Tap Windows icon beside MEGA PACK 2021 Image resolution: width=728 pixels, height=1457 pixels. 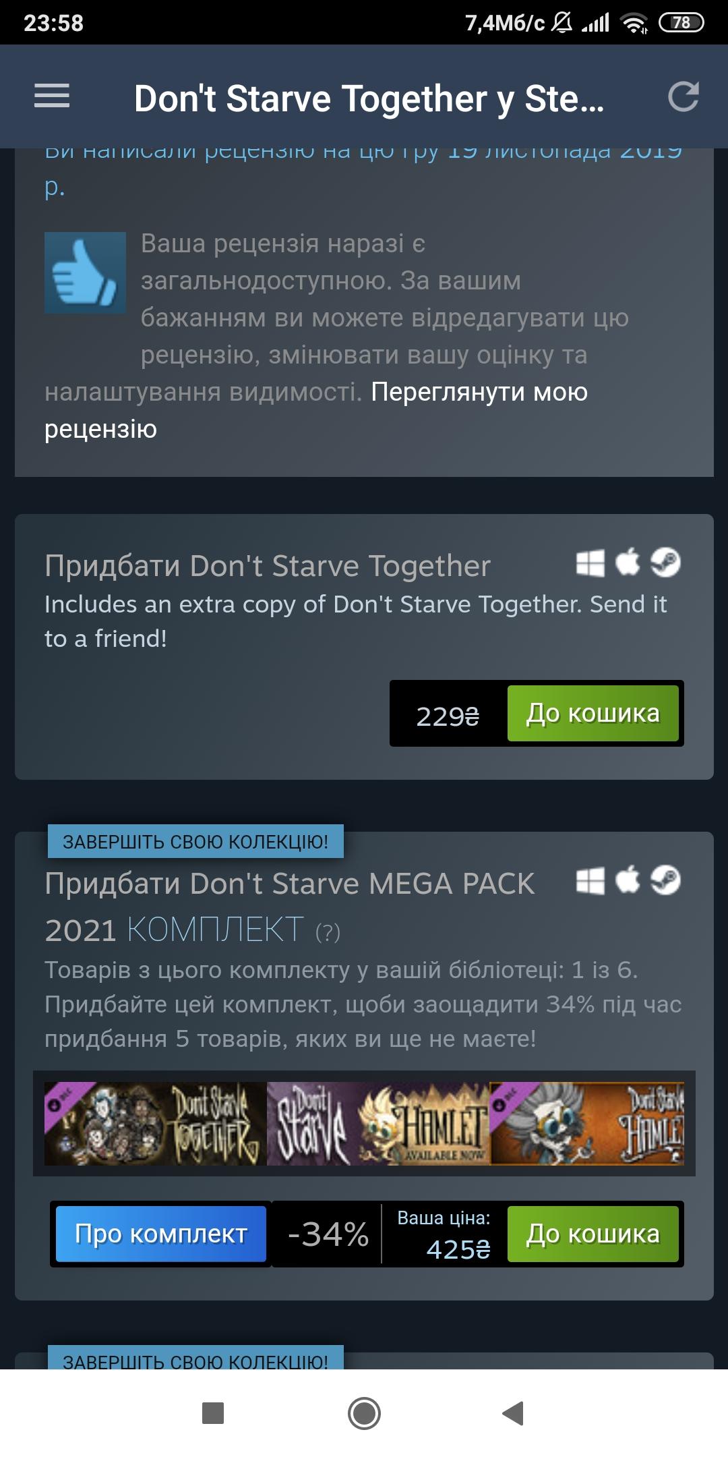pyautogui.click(x=590, y=880)
